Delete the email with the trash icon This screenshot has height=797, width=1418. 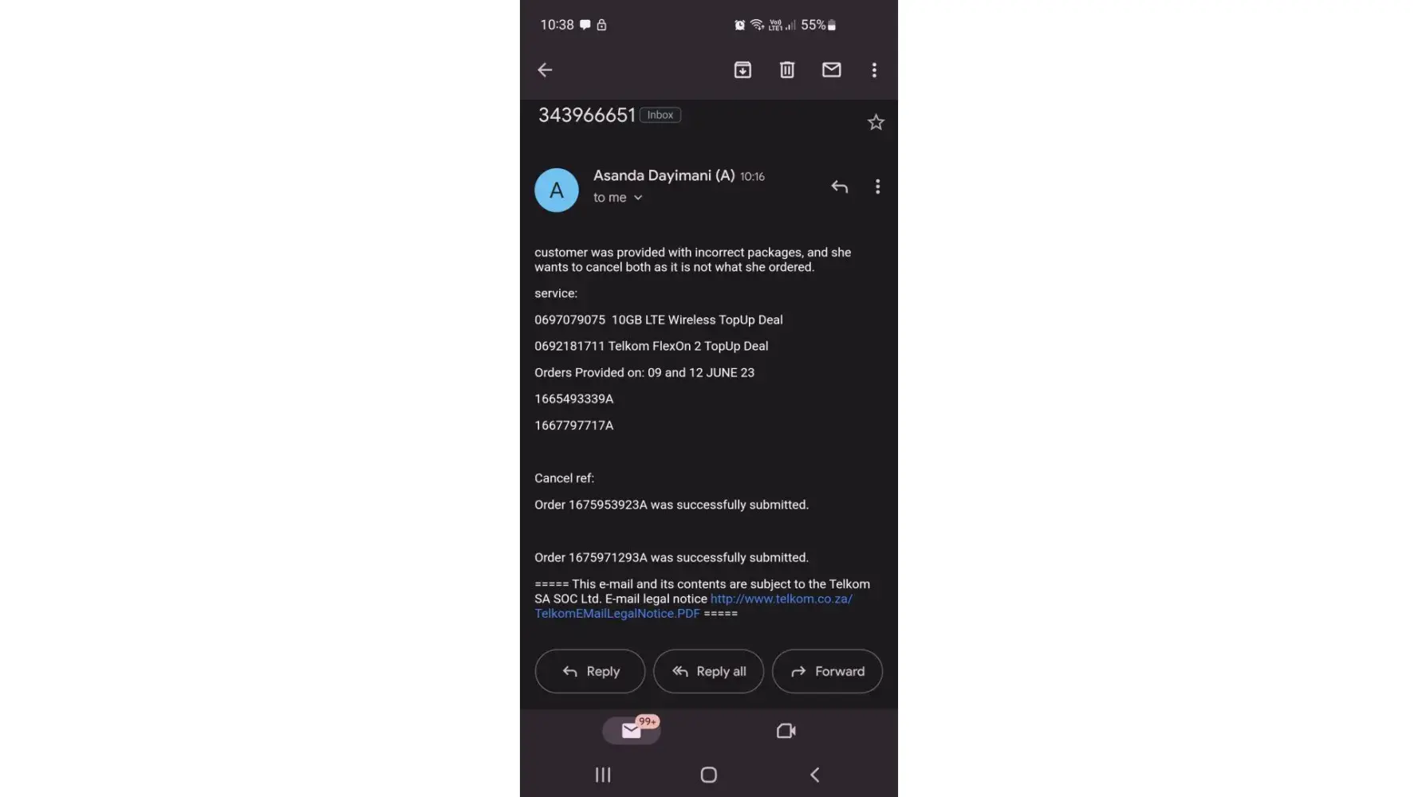pos(787,70)
